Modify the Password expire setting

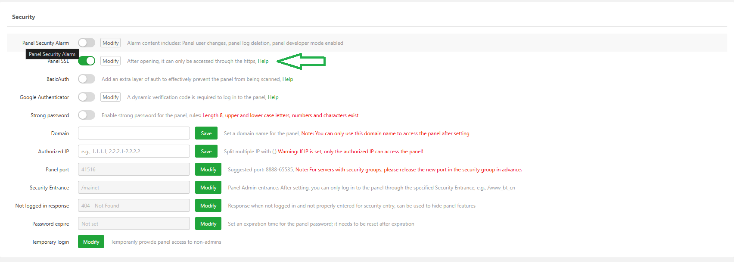click(x=208, y=223)
